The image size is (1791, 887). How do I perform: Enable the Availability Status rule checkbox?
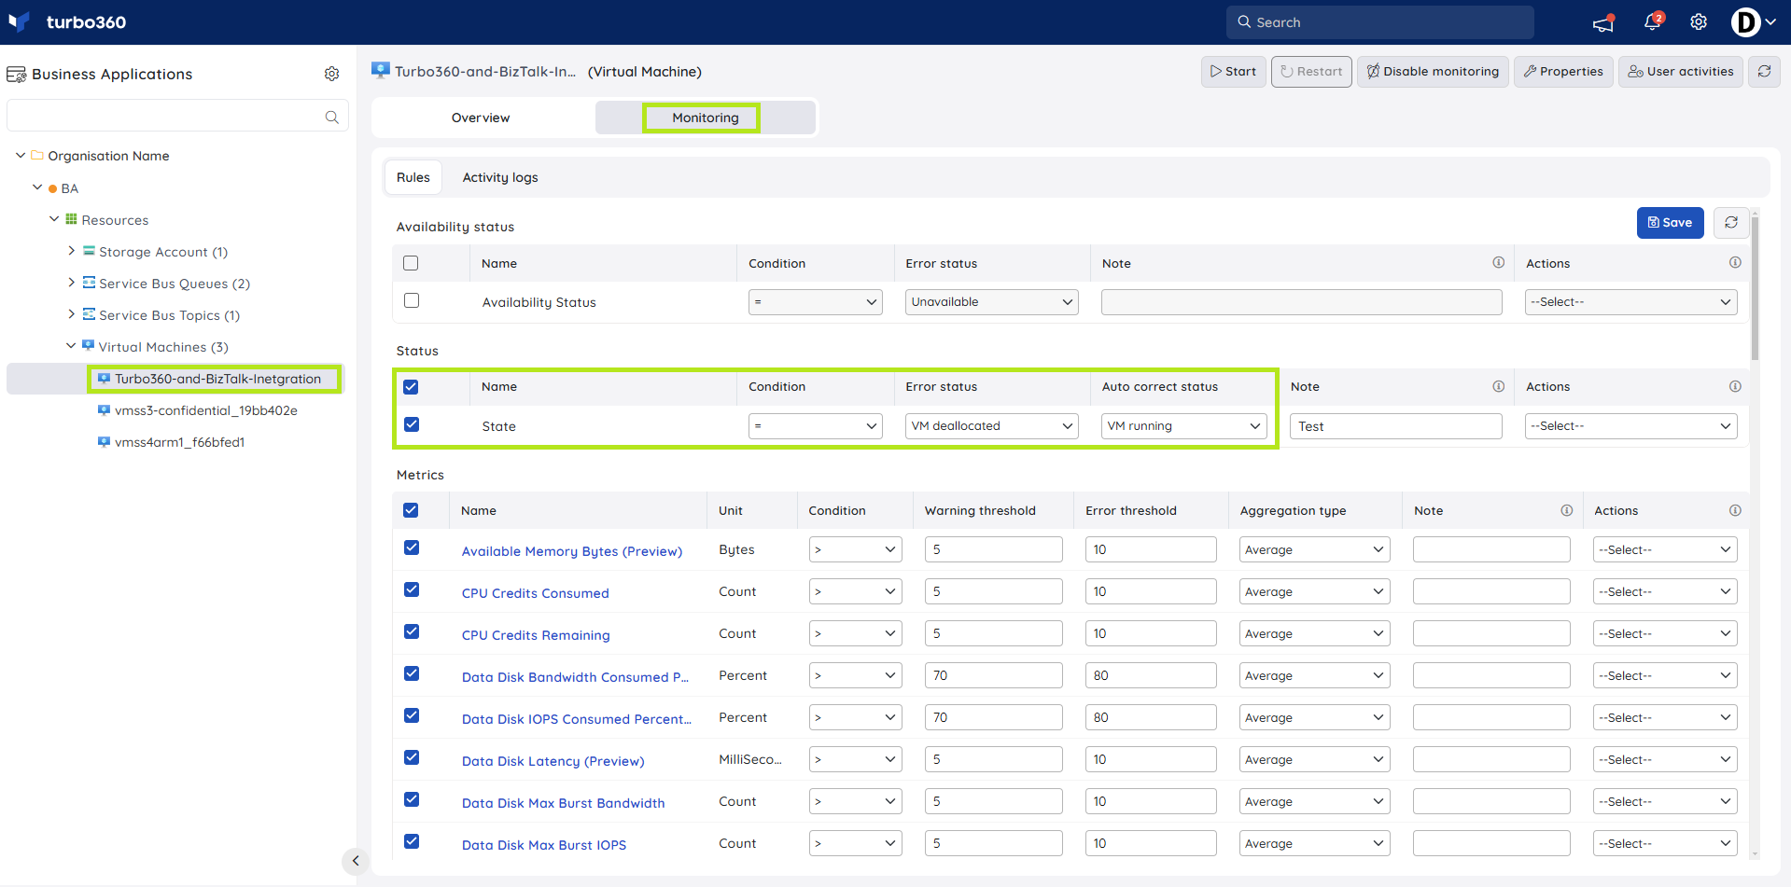[412, 300]
